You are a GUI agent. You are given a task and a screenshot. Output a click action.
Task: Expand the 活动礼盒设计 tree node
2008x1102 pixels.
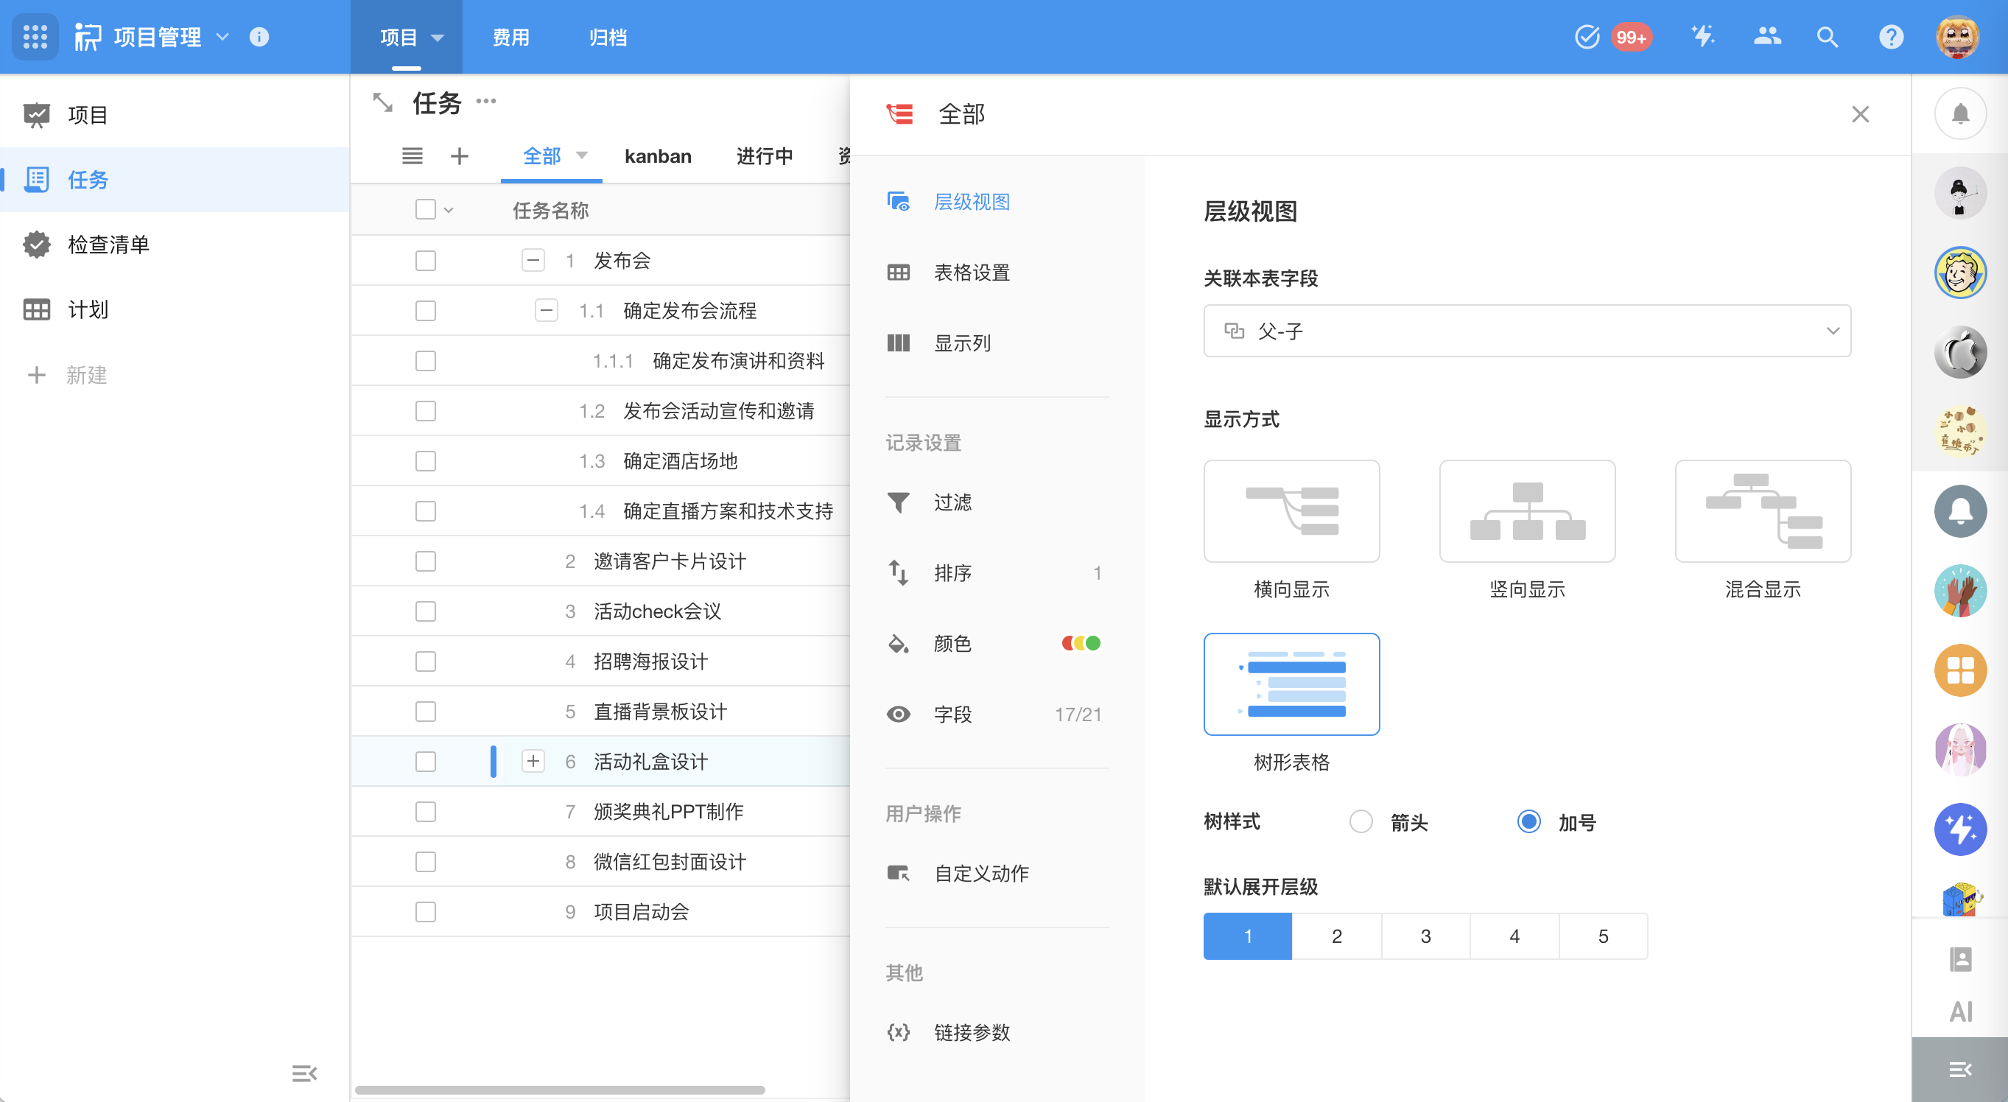point(533,762)
